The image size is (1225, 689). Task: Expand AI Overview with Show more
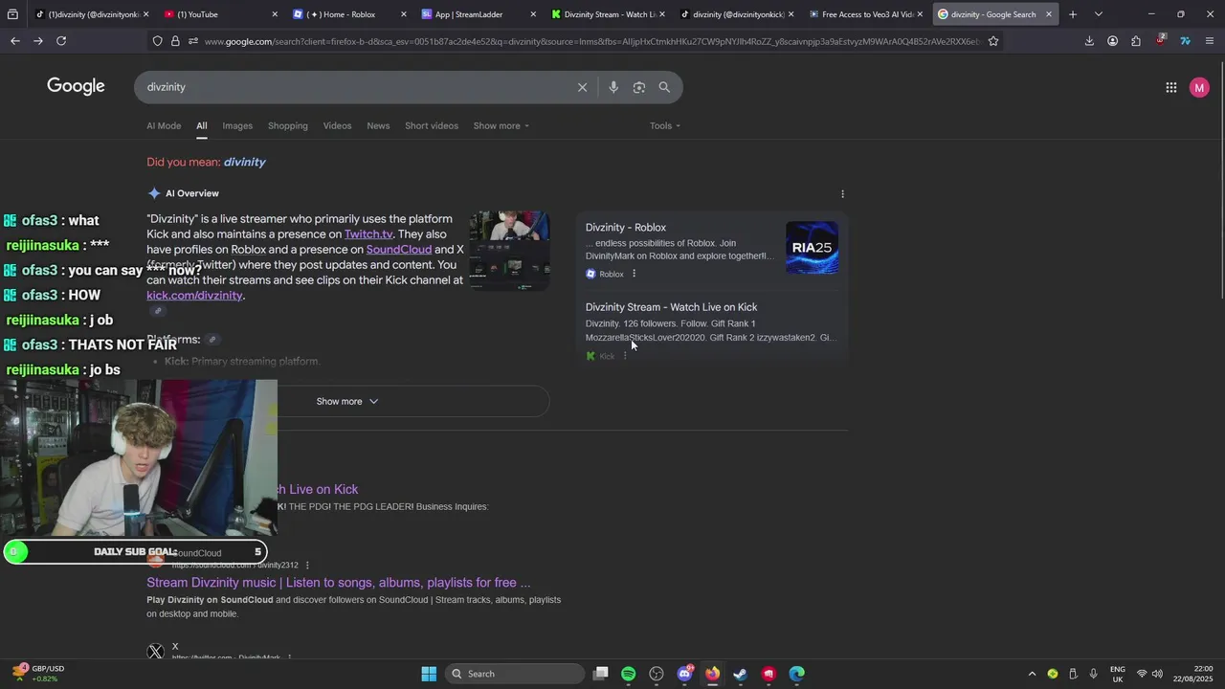point(347,401)
